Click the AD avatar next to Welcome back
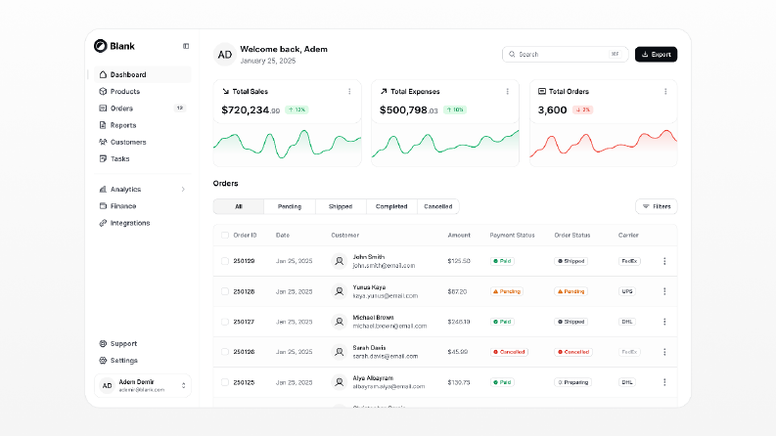This screenshot has width=776, height=436. point(225,55)
